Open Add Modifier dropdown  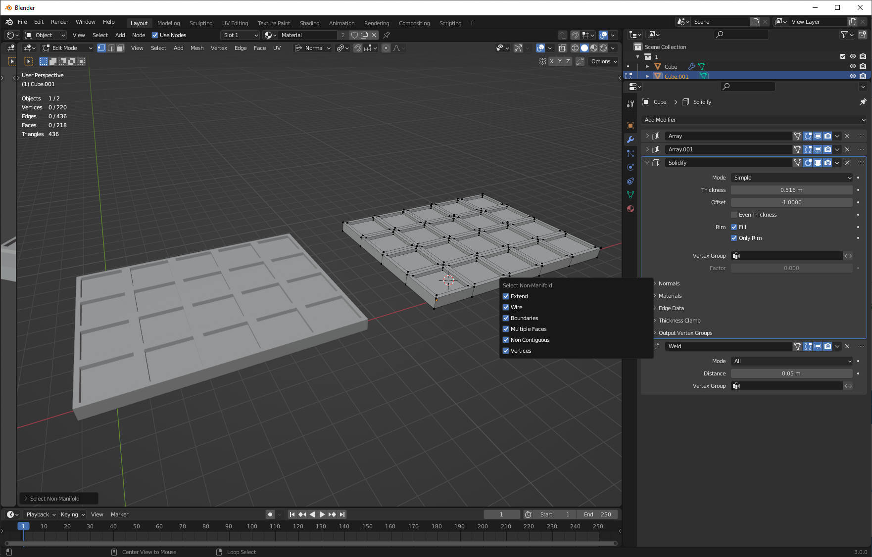[x=754, y=120]
